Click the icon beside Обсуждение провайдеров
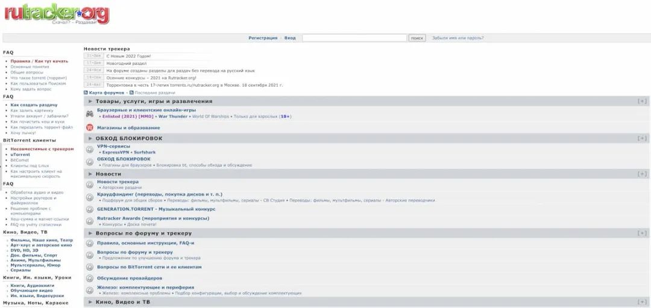Image resolution: width=651 pixels, height=308 pixels. tap(90, 279)
